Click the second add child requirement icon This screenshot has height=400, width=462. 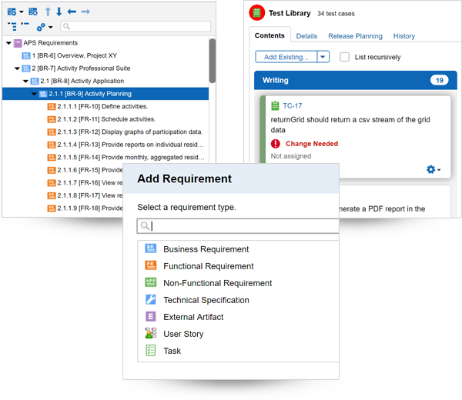pos(33,12)
